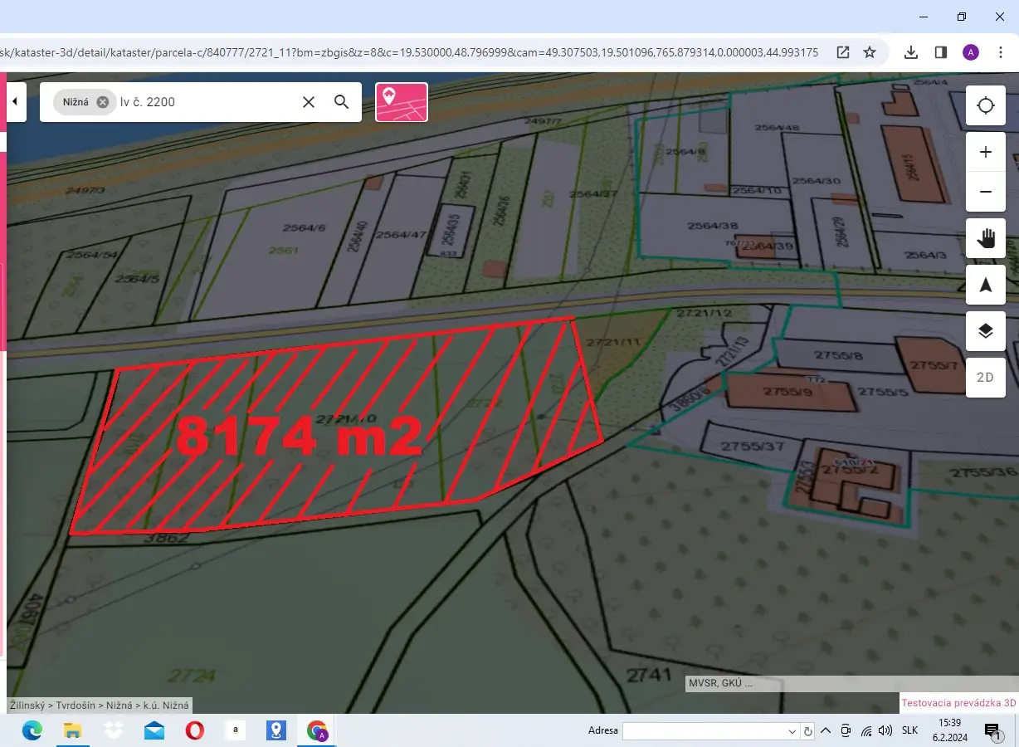Switch to Chrome in taskbar
Image resolution: width=1019 pixels, height=747 pixels.
click(x=317, y=730)
